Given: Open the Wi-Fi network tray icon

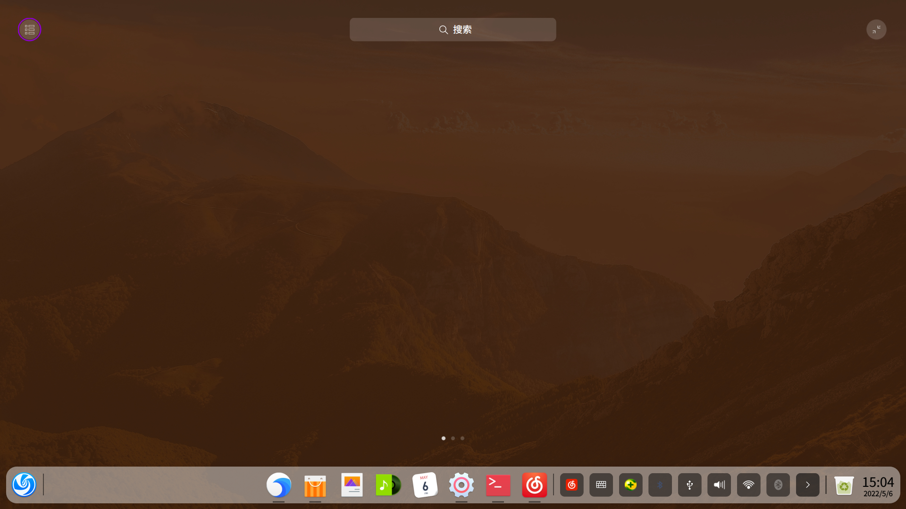Looking at the screenshot, I should click(749, 485).
